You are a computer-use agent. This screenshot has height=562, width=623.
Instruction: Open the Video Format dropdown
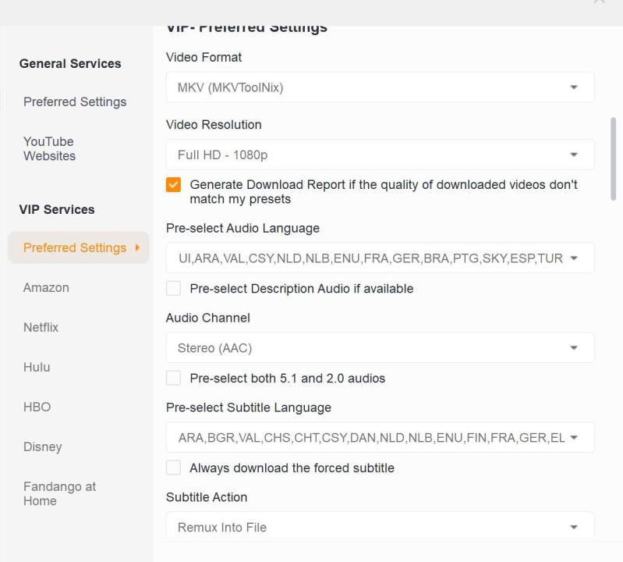pos(380,87)
